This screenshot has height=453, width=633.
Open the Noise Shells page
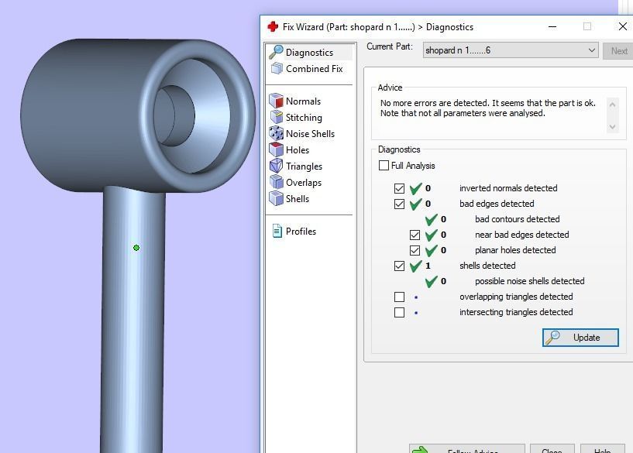[x=310, y=133]
